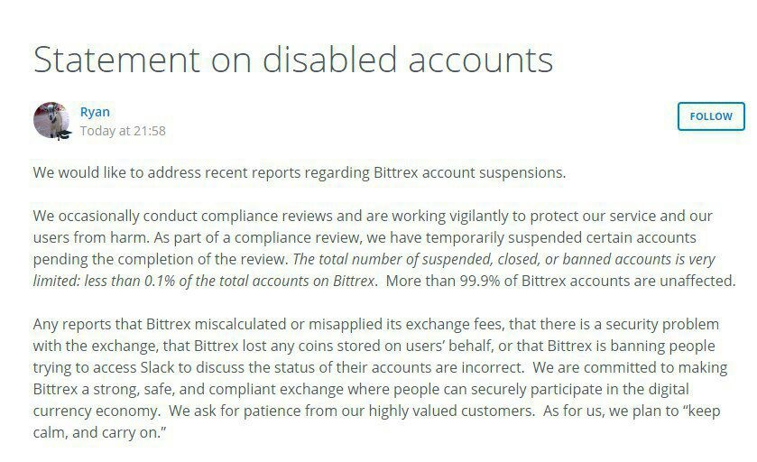Click 'pending the completion of the review' text

tap(153, 259)
